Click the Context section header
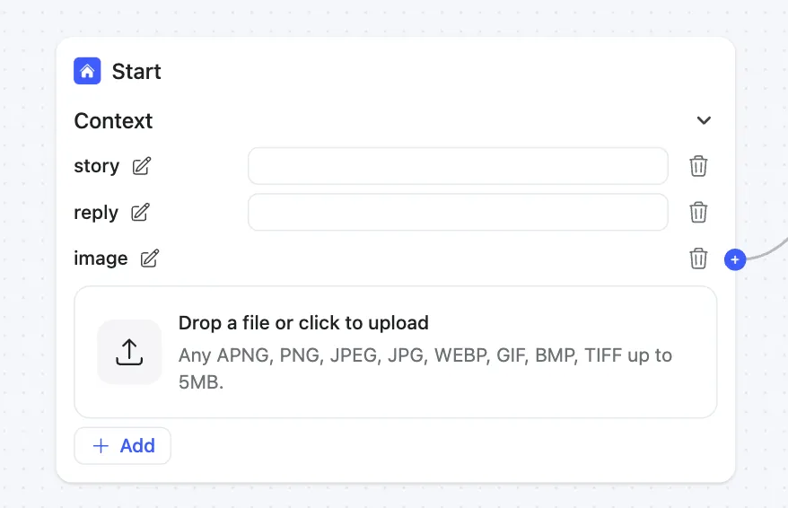Screen dimensions: 788x508 [x=113, y=121]
